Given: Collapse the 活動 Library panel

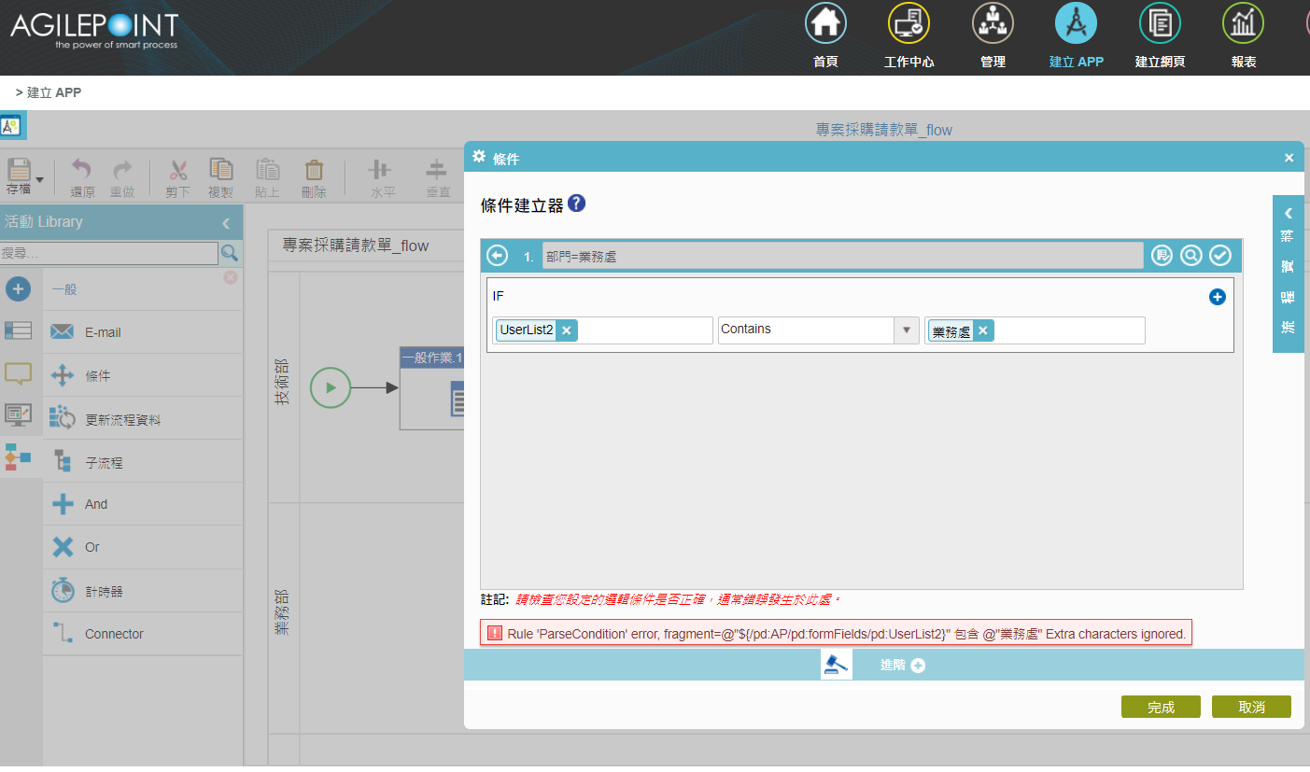Looking at the screenshot, I should tap(226, 222).
